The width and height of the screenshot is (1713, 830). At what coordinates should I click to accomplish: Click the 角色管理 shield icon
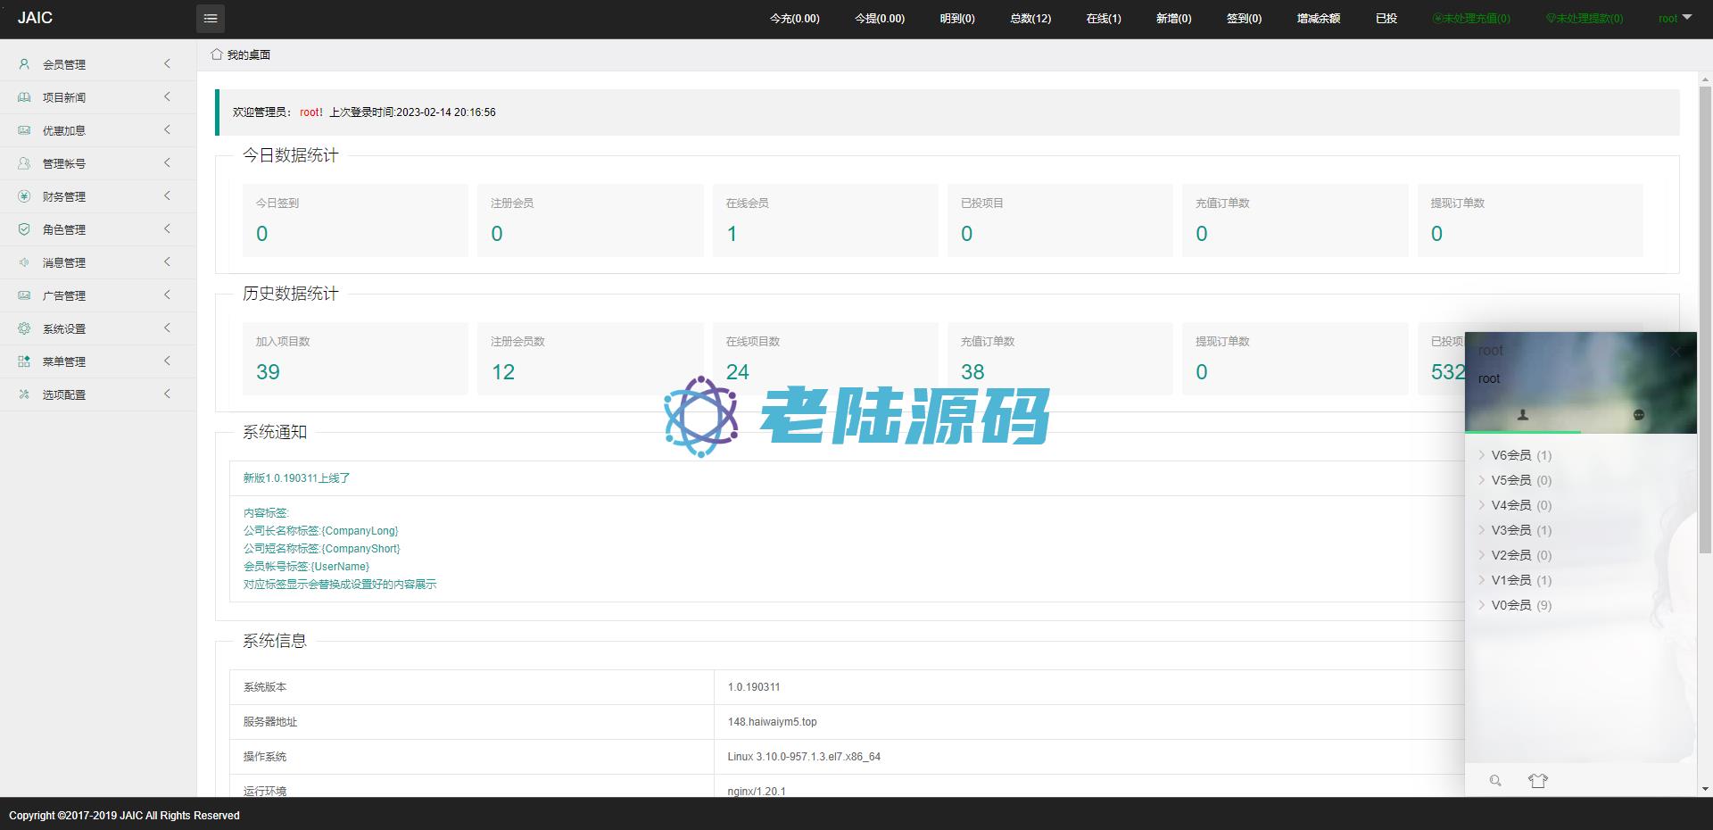pyautogui.click(x=24, y=229)
